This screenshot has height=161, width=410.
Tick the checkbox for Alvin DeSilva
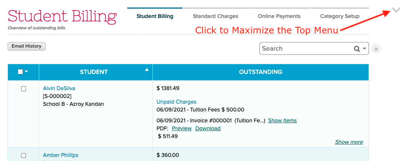pos(23,89)
